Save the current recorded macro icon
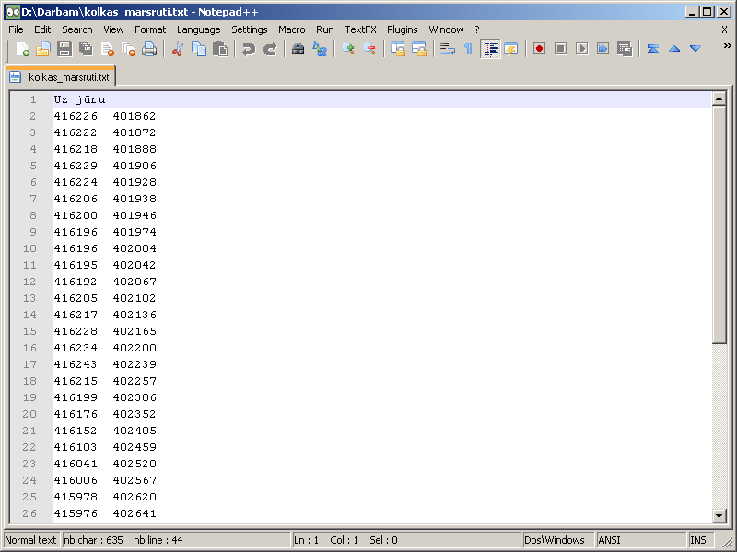The width and height of the screenshot is (737, 552). tap(625, 49)
